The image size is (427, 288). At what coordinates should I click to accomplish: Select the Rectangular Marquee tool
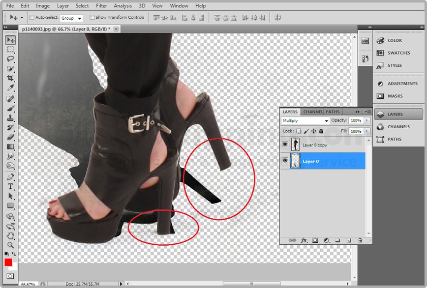click(10, 50)
